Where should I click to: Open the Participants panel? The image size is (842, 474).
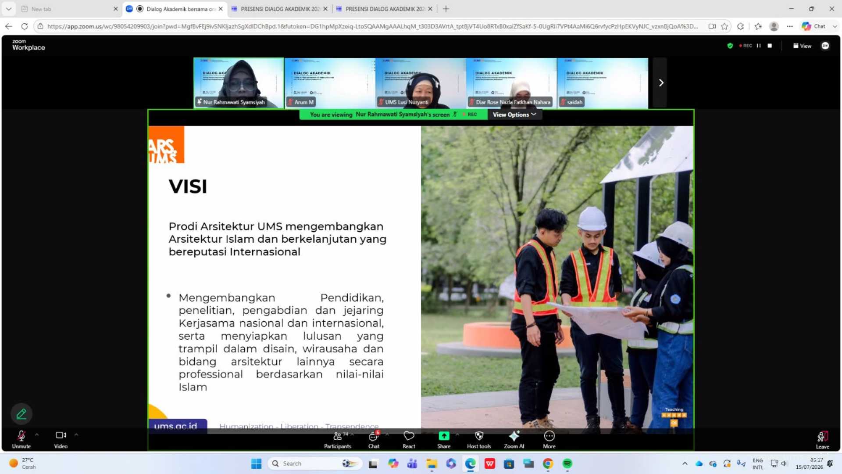337,440
